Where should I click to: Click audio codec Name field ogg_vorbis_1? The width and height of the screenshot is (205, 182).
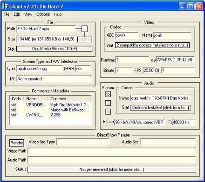point(160,98)
